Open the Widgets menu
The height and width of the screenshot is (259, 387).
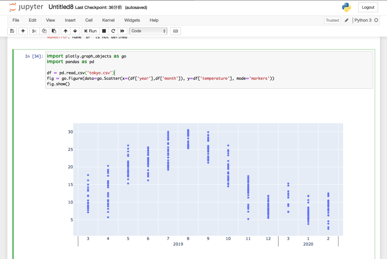pos(132,20)
